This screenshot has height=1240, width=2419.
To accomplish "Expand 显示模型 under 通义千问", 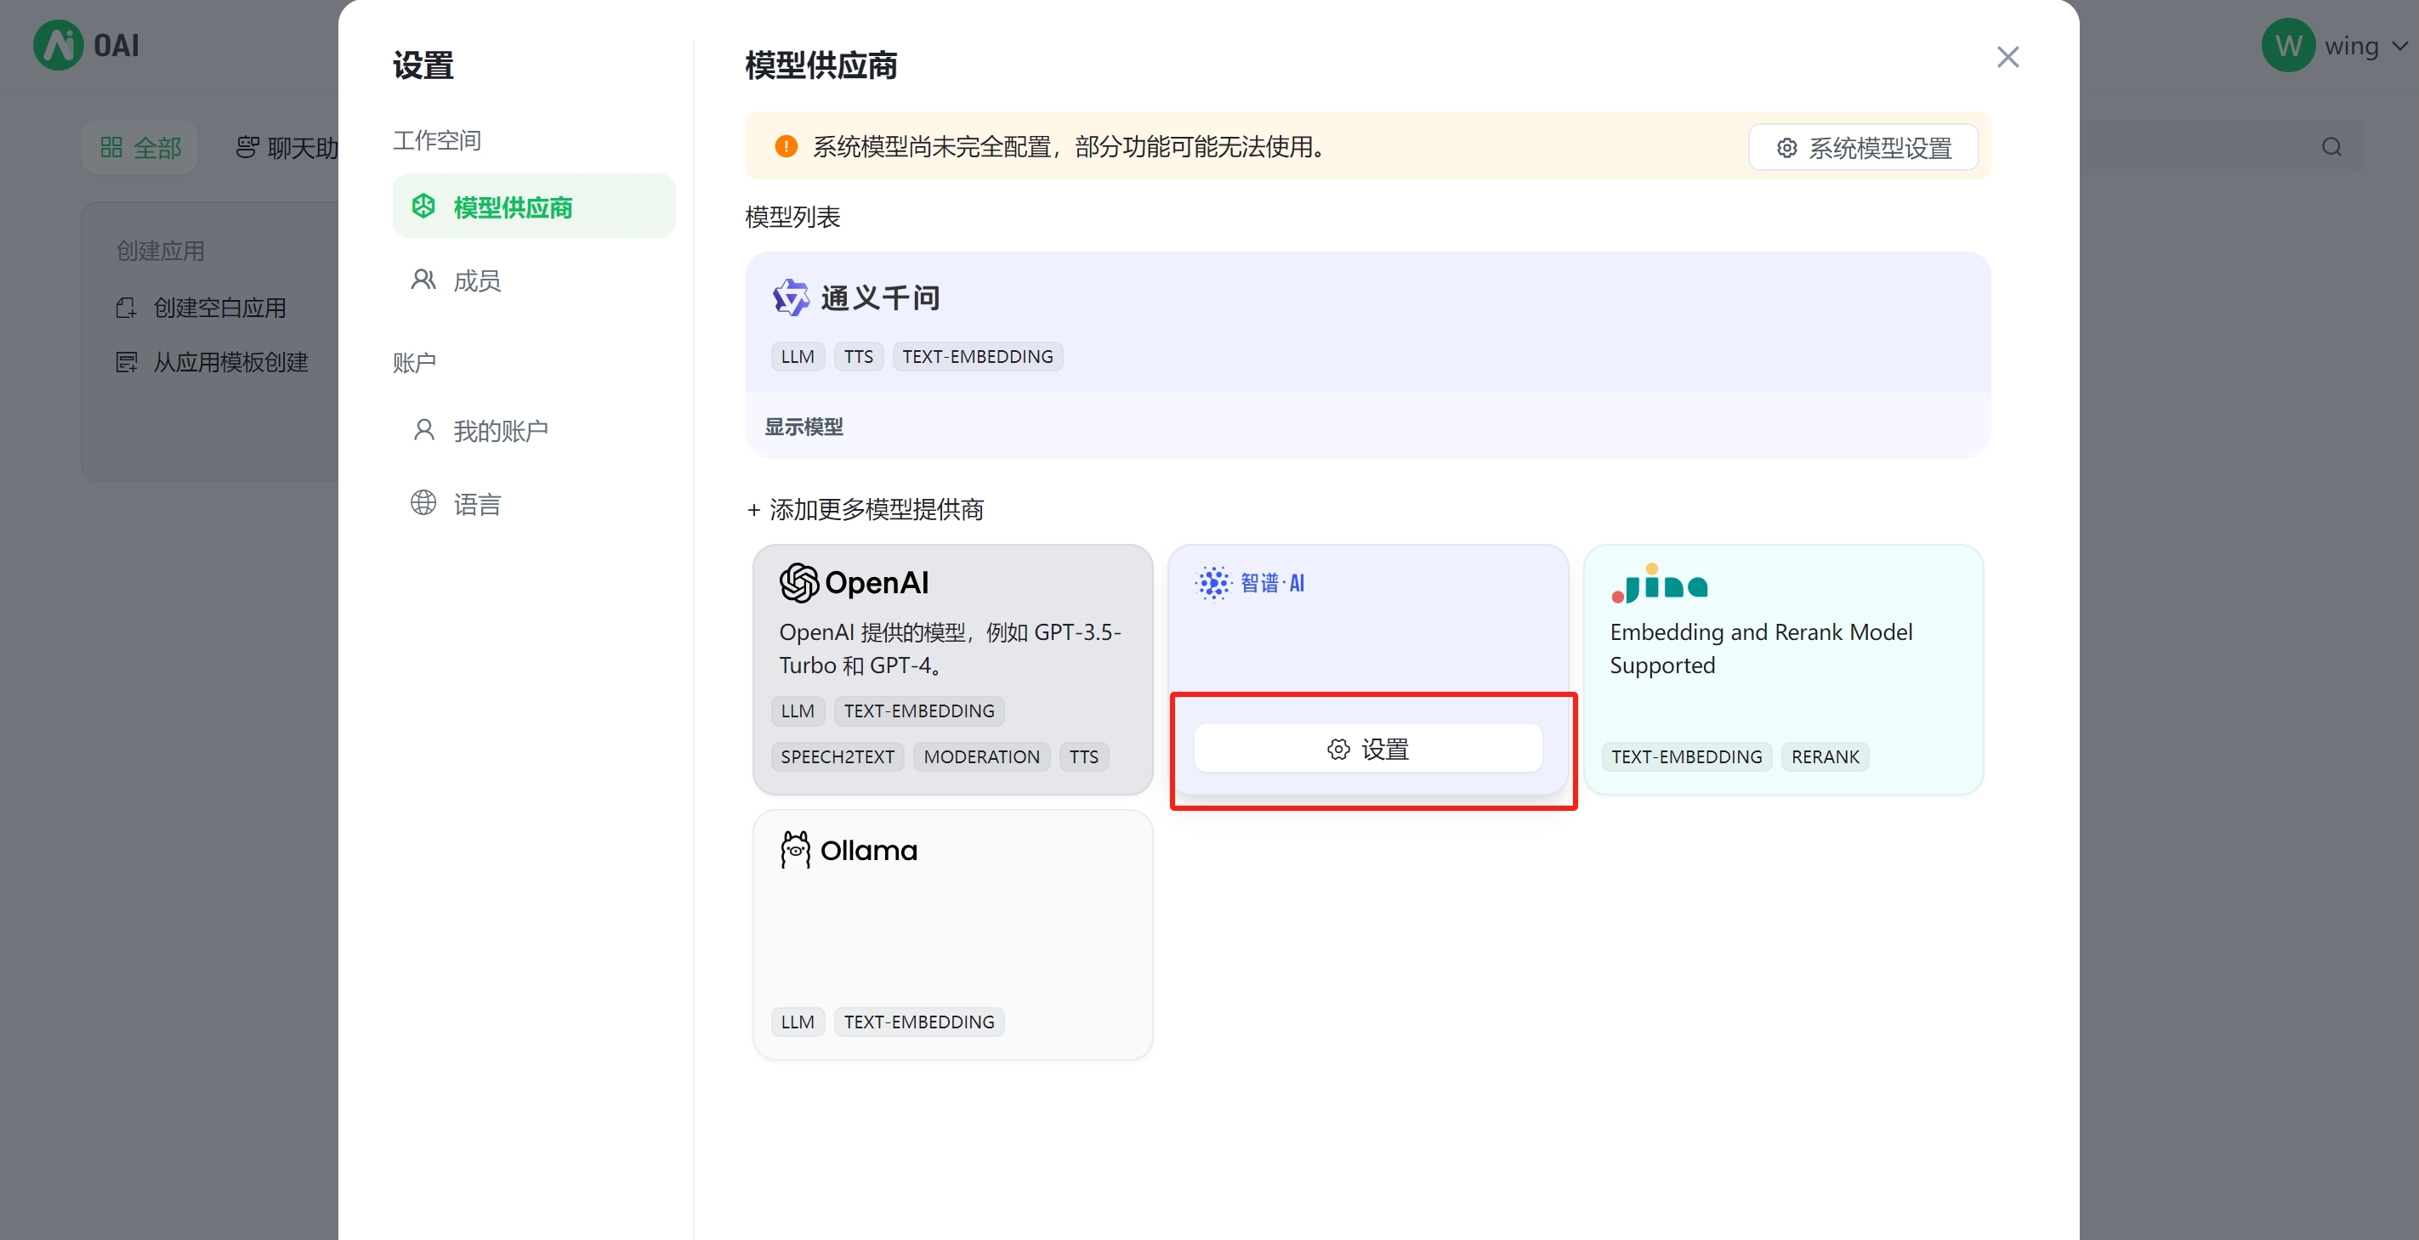I will (x=803, y=427).
